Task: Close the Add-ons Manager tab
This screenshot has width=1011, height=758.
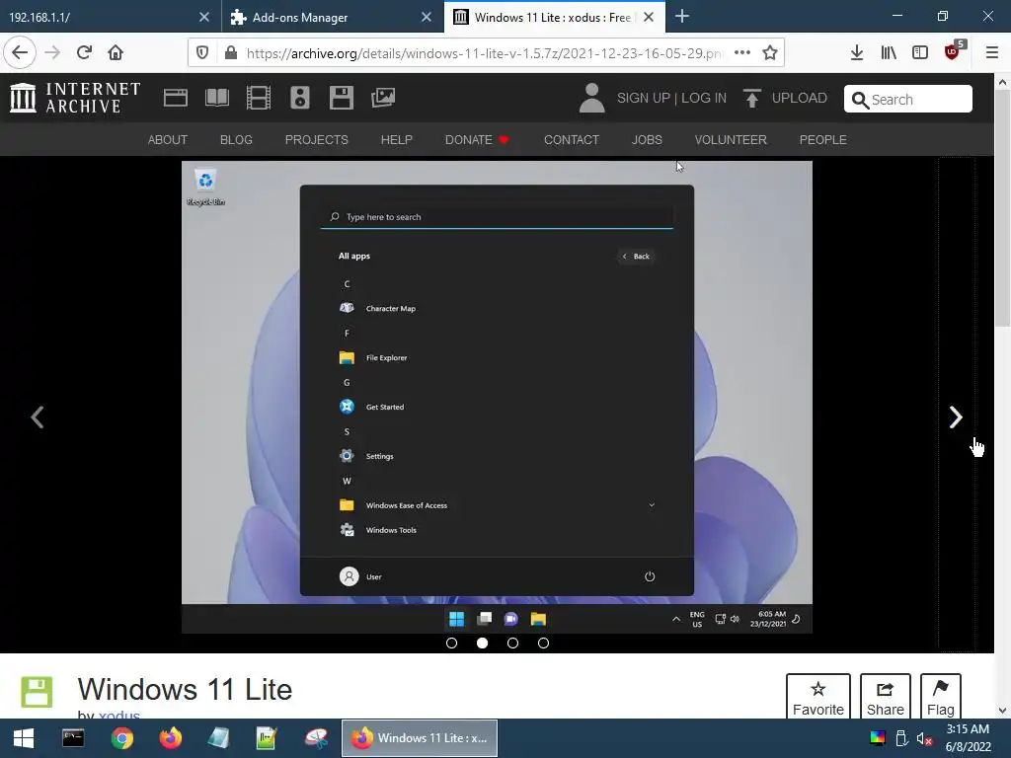Action: click(x=427, y=17)
